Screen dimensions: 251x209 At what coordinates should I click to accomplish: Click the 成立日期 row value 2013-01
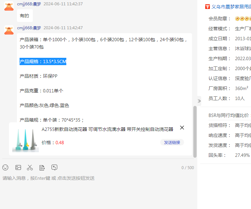[x=243, y=39]
